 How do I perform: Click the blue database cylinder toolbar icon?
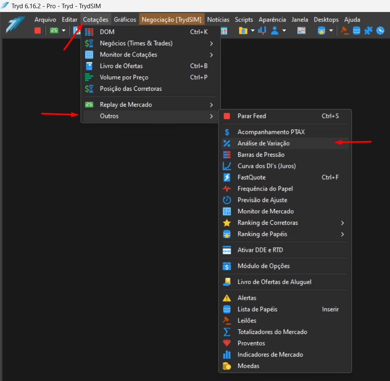357,31
